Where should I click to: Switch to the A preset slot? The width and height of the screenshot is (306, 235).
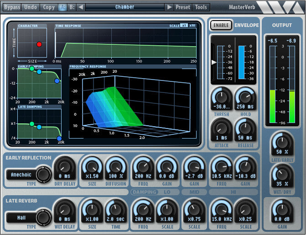[x=62, y=7]
